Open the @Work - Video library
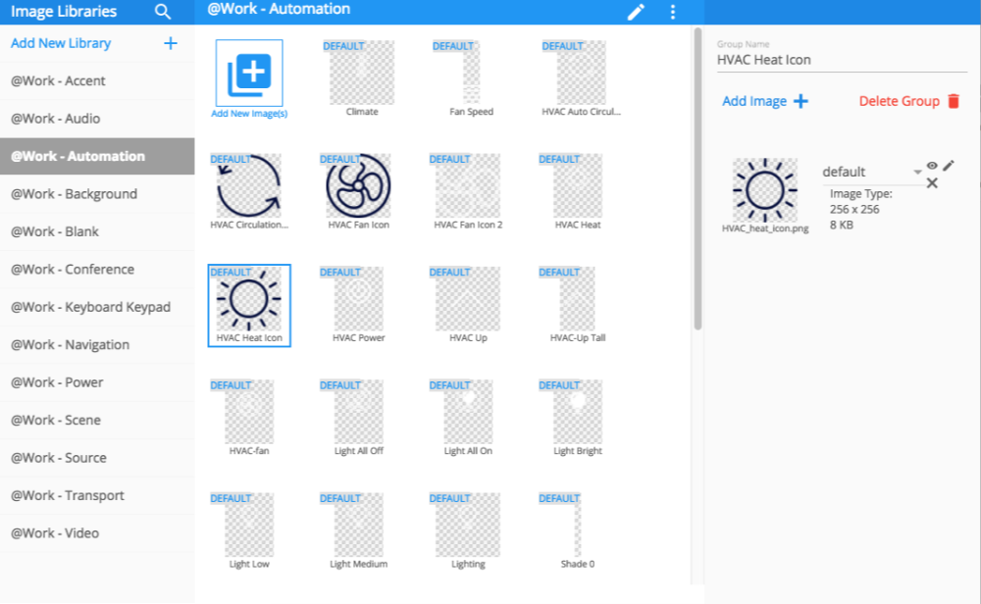The width and height of the screenshot is (981, 604). point(97,533)
